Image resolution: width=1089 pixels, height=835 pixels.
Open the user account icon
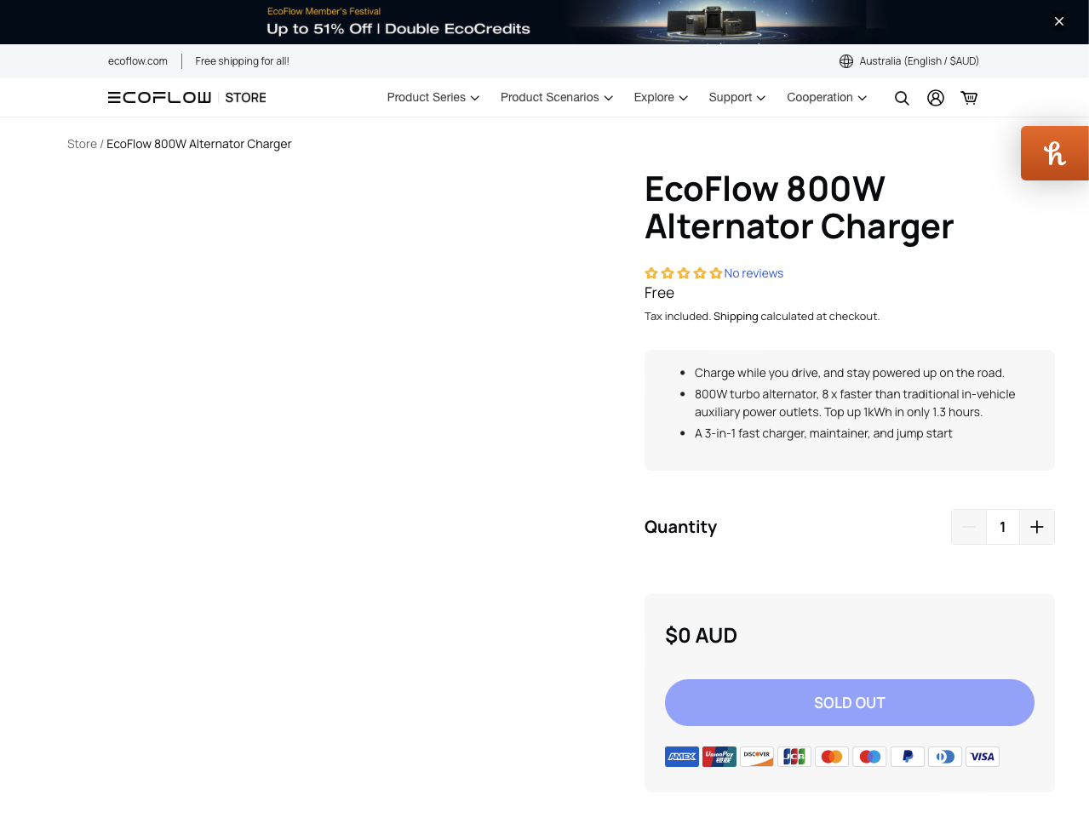click(x=936, y=98)
